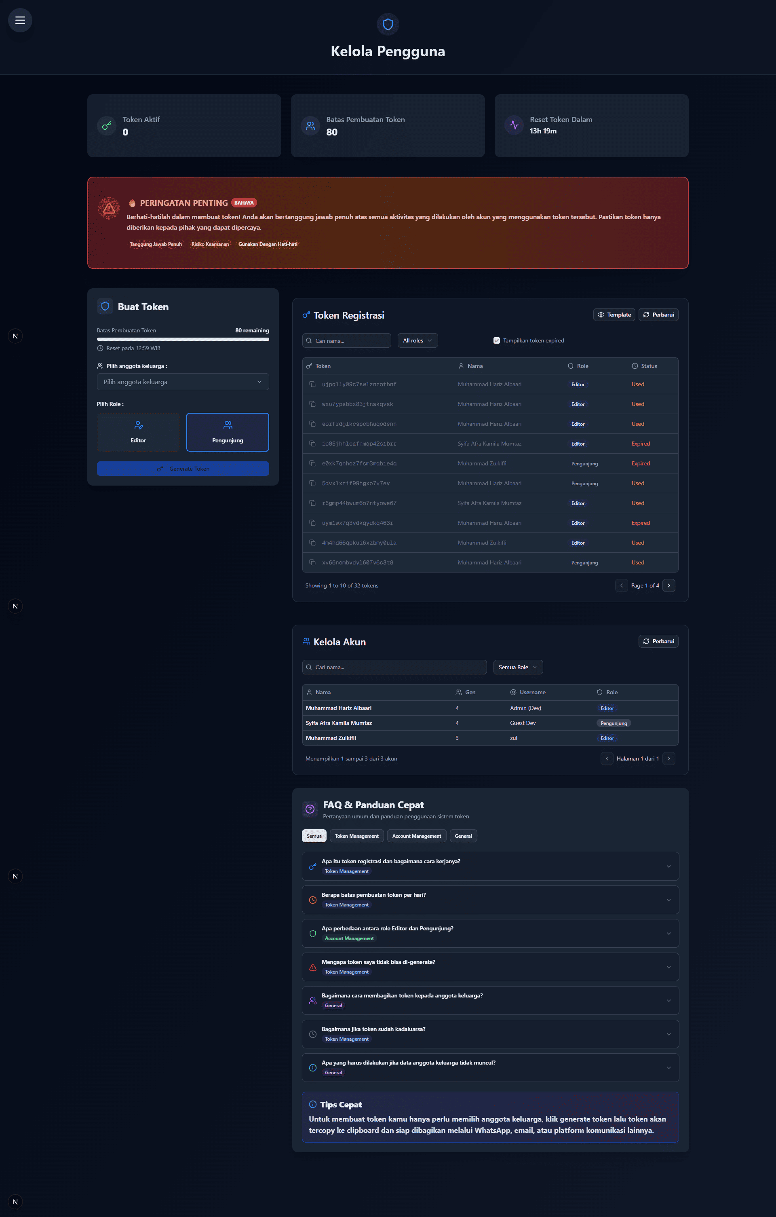Click the Guest Dev username cell
This screenshot has width=776, height=1217.
pyautogui.click(x=523, y=723)
